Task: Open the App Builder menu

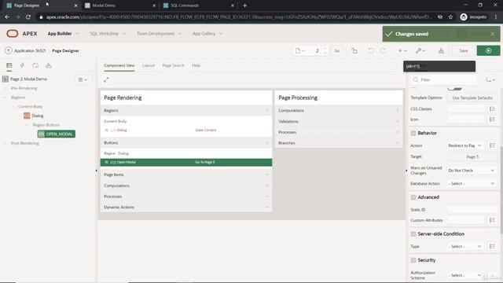Action: (x=63, y=33)
